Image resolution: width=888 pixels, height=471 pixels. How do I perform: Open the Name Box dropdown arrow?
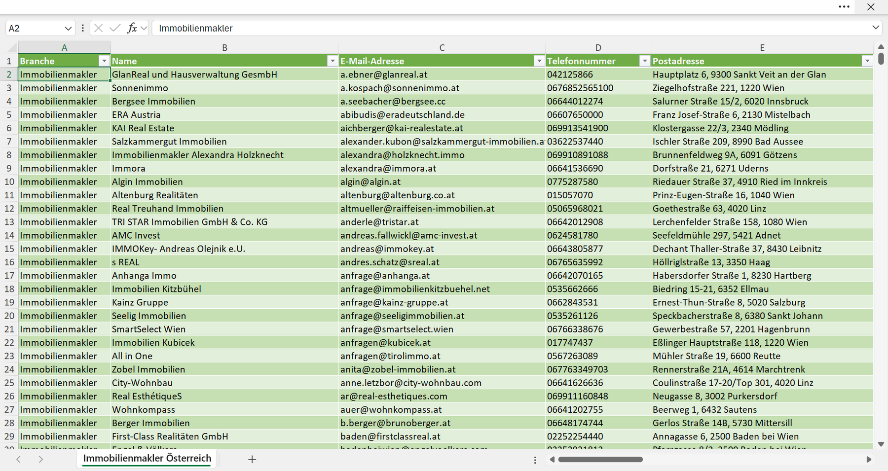click(68, 28)
